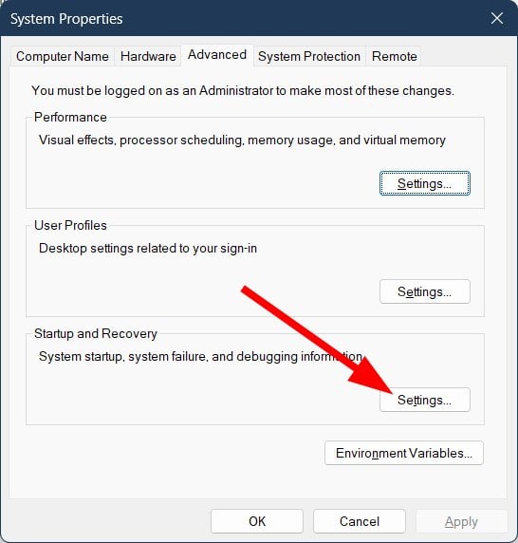The height and width of the screenshot is (543, 518).
Task: Click the Startup and Recovery group label
Action: (96, 334)
